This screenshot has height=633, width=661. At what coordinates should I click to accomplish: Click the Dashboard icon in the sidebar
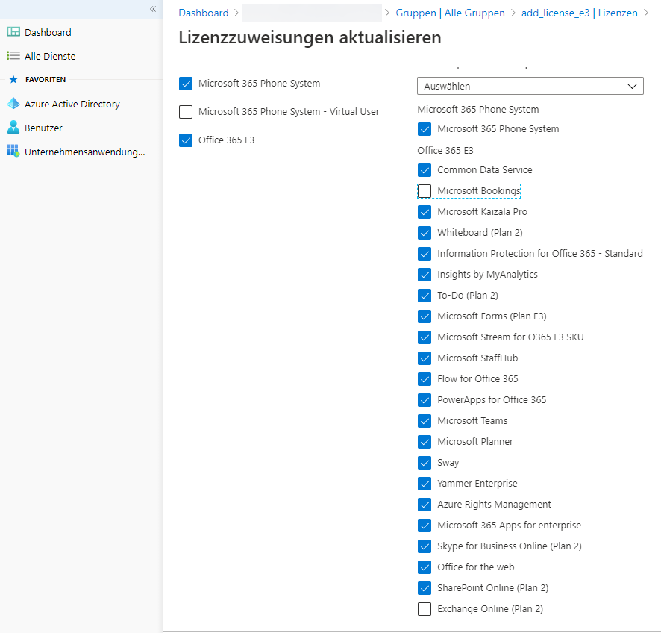[13, 32]
